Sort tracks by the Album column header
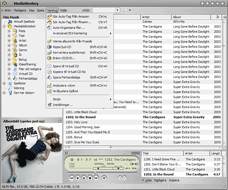The height and width of the screenshot is (190, 228). 191,17
